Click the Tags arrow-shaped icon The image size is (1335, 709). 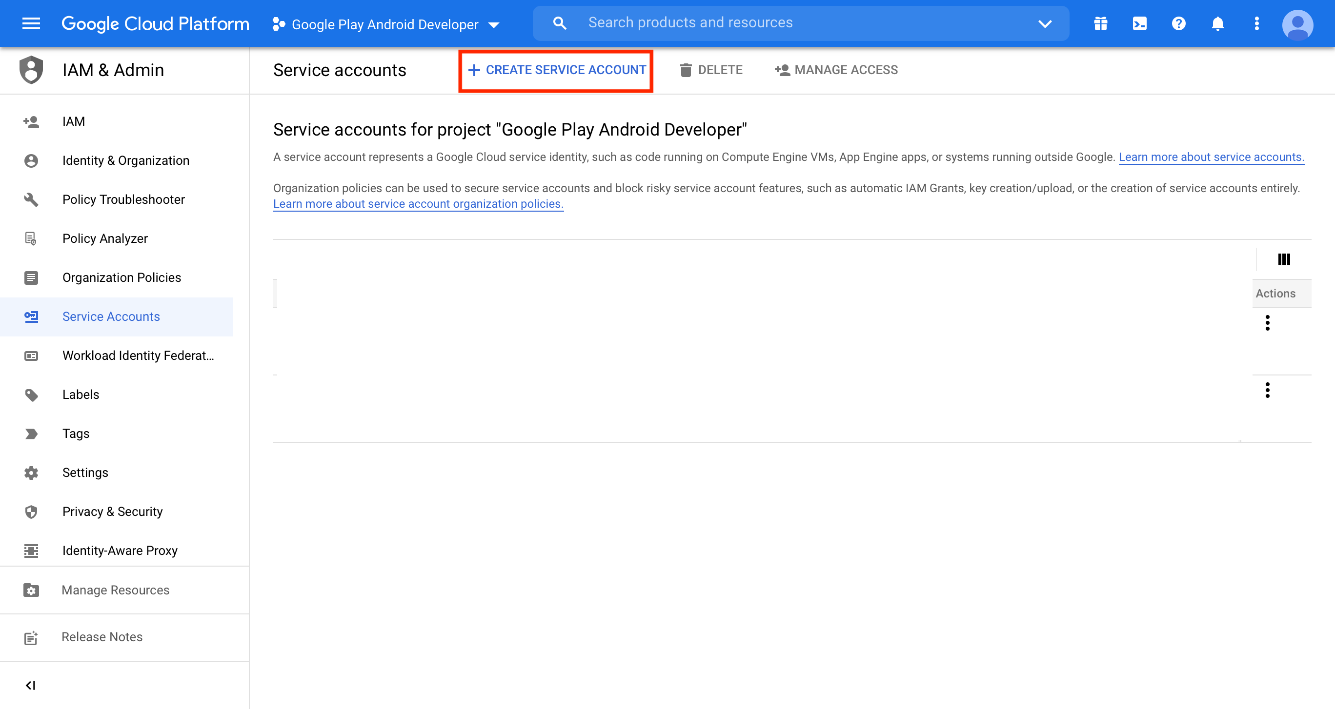(x=31, y=434)
